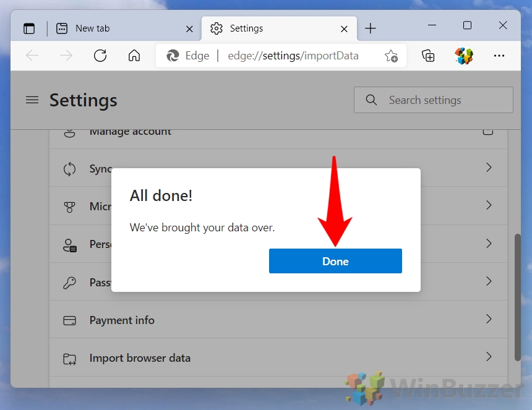The height and width of the screenshot is (410, 532).
Task: Open the profile avatar menu
Action: pyautogui.click(x=464, y=56)
